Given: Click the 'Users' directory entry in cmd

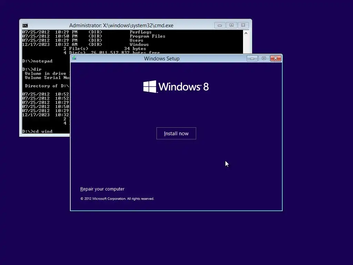Looking at the screenshot, I should (137, 40).
